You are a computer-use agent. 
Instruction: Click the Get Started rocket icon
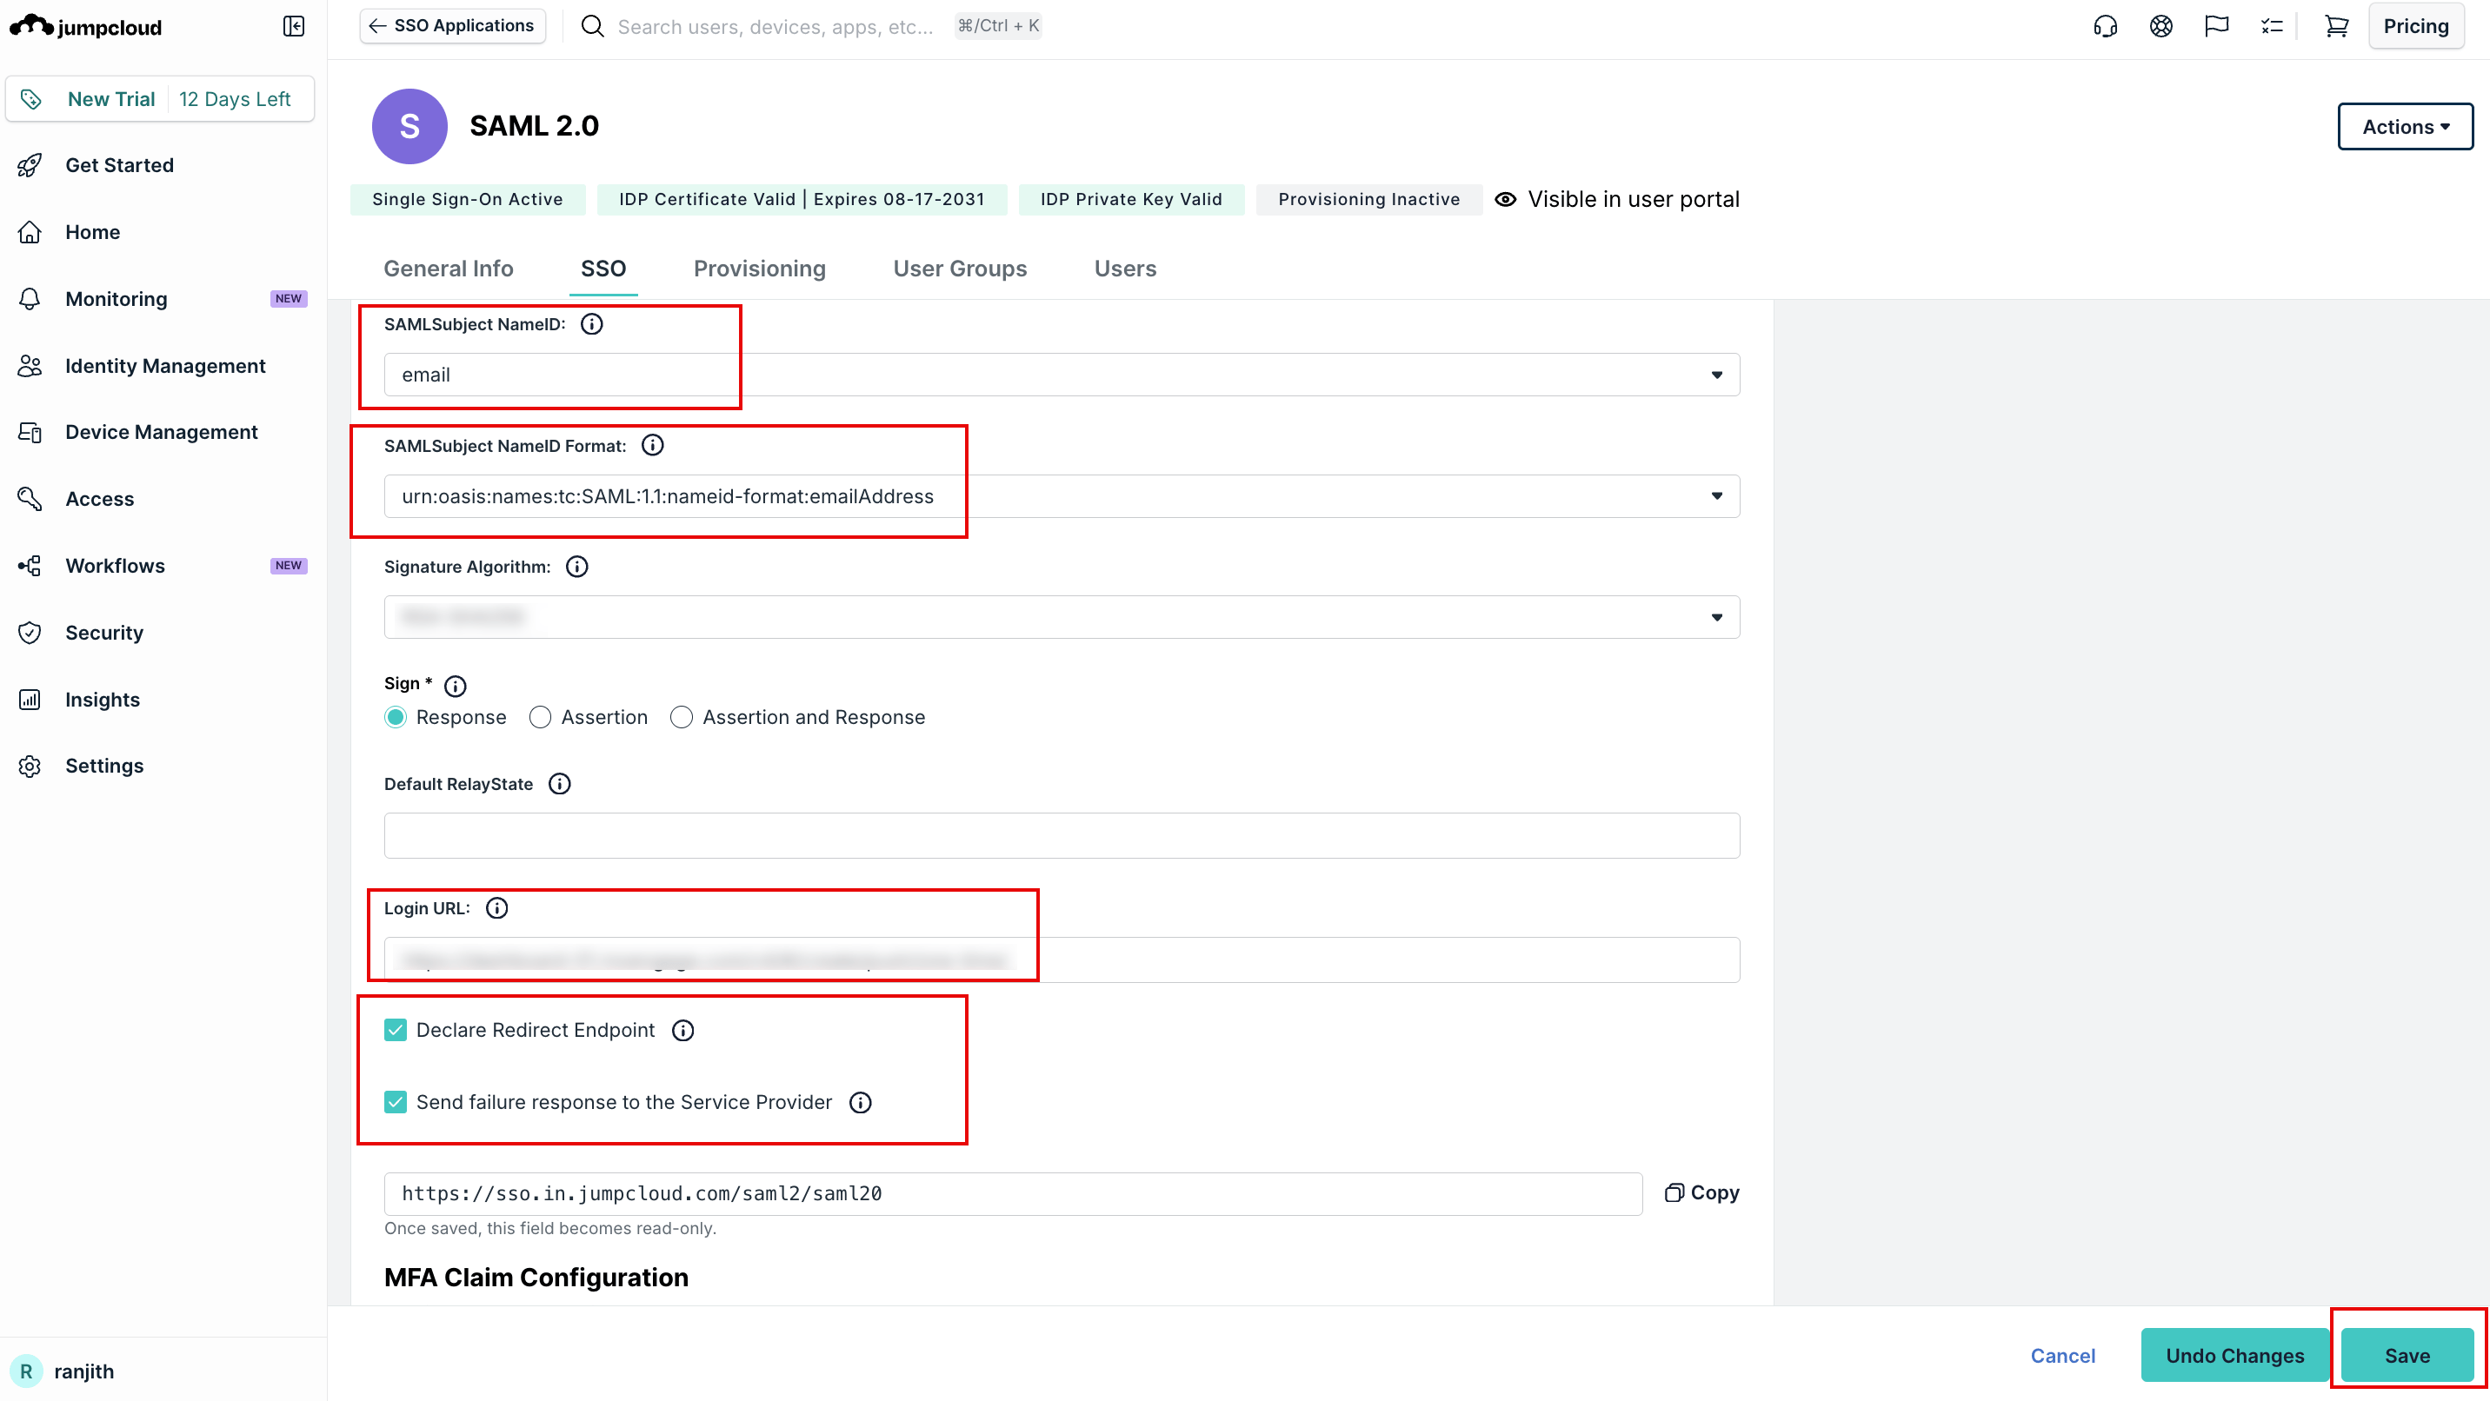click(x=30, y=165)
